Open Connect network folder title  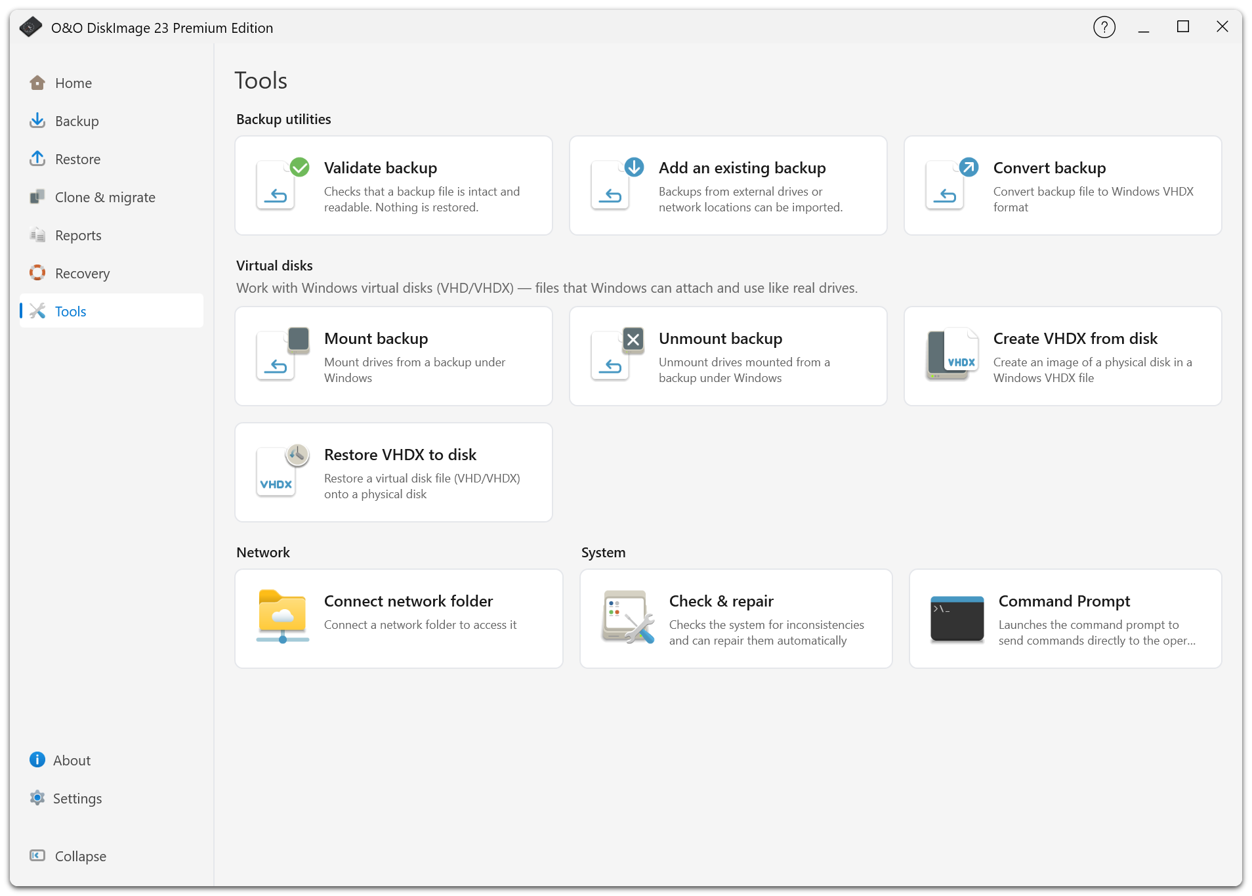(x=408, y=601)
